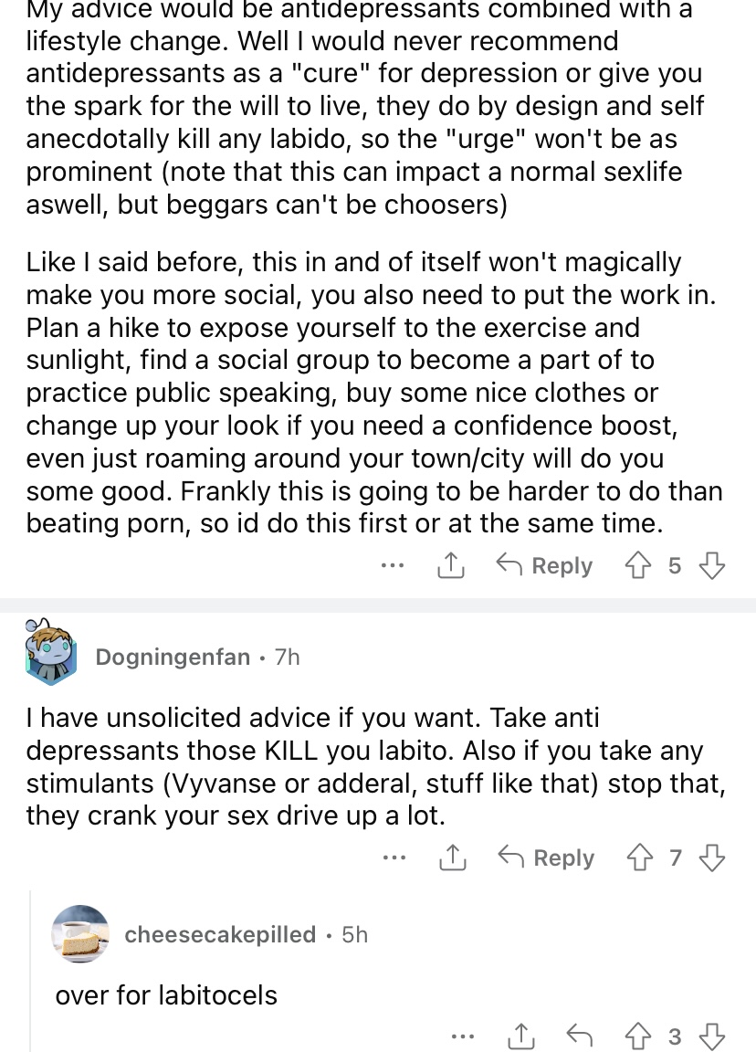Reply to the first comment

click(544, 565)
